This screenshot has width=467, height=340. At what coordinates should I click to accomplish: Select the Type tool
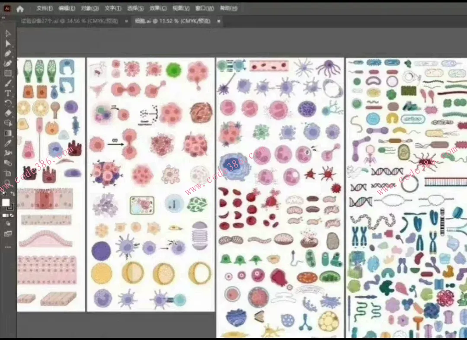click(x=8, y=93)
